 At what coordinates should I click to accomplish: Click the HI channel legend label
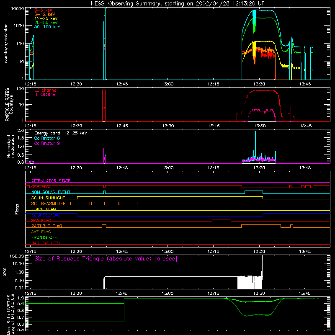pyautogui.click(x=45, y=95)
